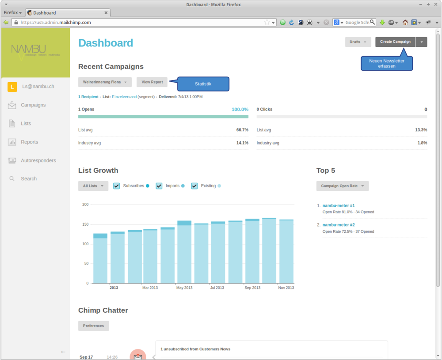The image size is (442, 360).
Task: Click the View Report button
Action: (x=152, y=82)
